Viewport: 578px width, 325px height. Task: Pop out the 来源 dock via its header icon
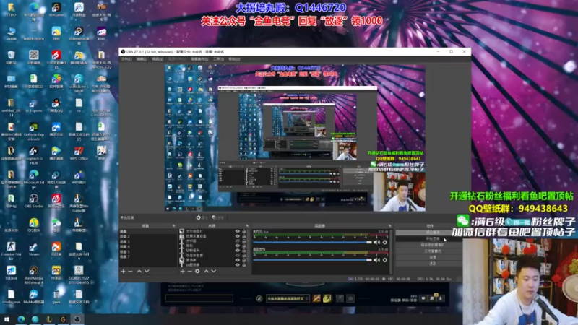tap(247, 226)
